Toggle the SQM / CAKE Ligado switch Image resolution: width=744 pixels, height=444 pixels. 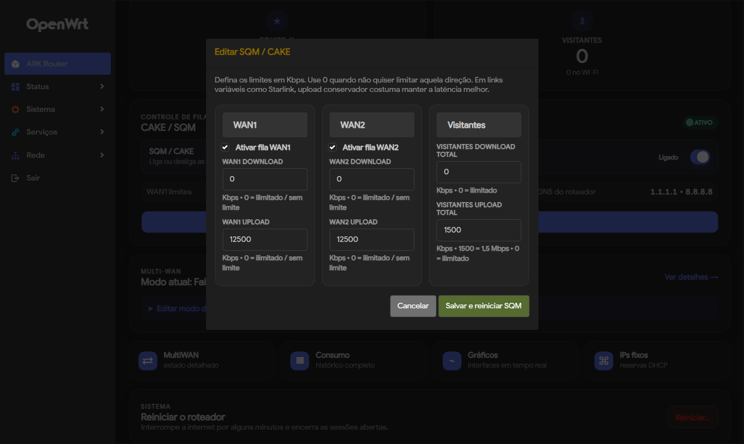coord(700,157)
